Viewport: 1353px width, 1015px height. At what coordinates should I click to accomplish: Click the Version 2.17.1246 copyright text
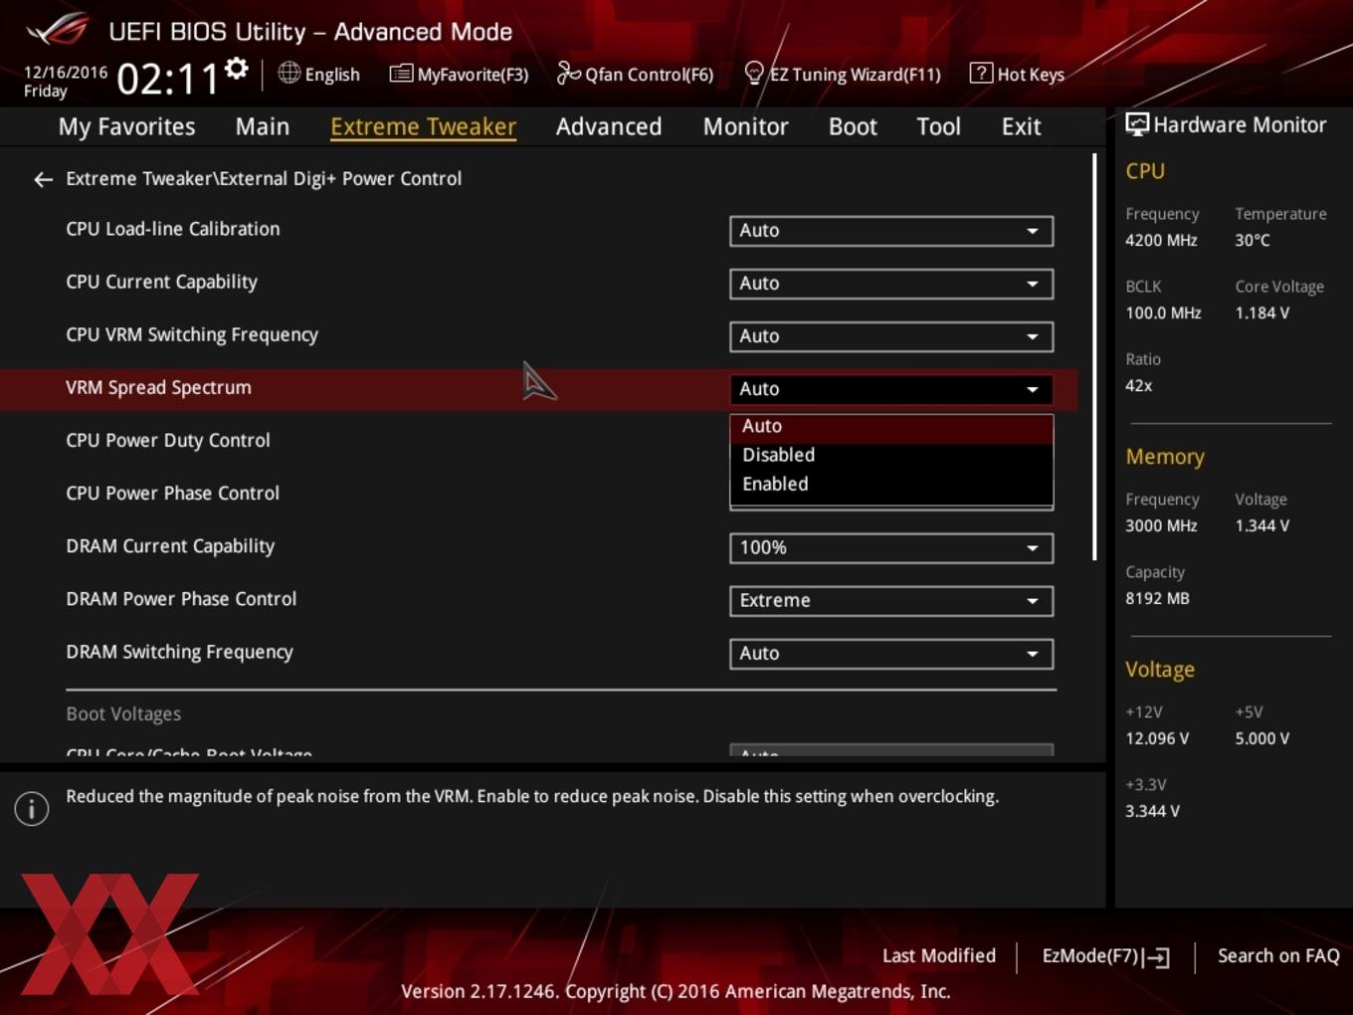[x=676, y=991]
